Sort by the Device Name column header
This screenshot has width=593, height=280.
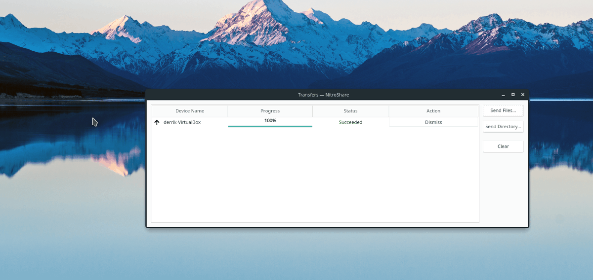pos(189,111)
